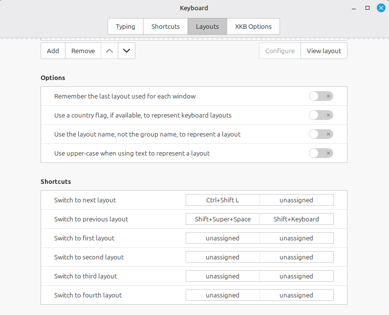Click the "Switch to next layout" label
This screenshot has width=389, height=315.
[85, 200]
